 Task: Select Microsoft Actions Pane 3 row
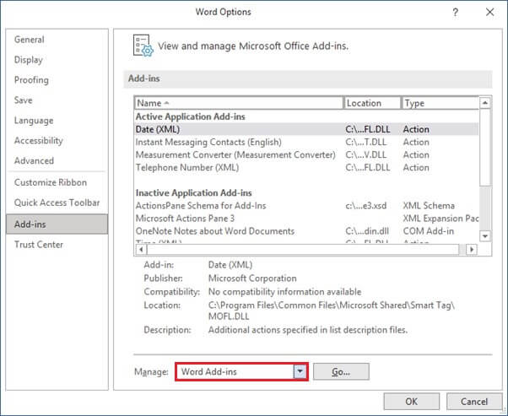pos(306,219)
